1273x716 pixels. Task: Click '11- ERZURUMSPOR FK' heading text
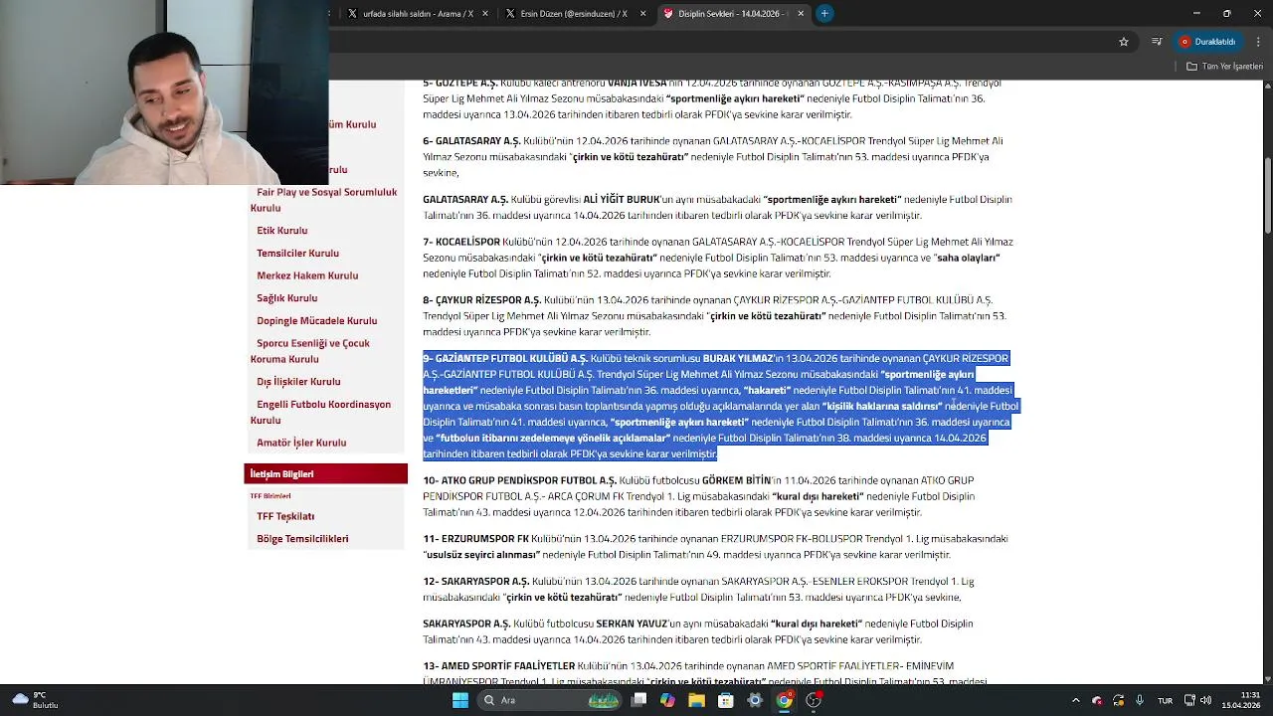click(475, 539)
